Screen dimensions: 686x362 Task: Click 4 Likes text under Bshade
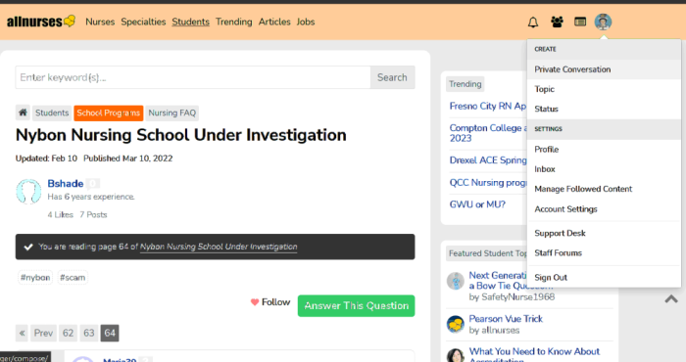[x=61, y=215]
